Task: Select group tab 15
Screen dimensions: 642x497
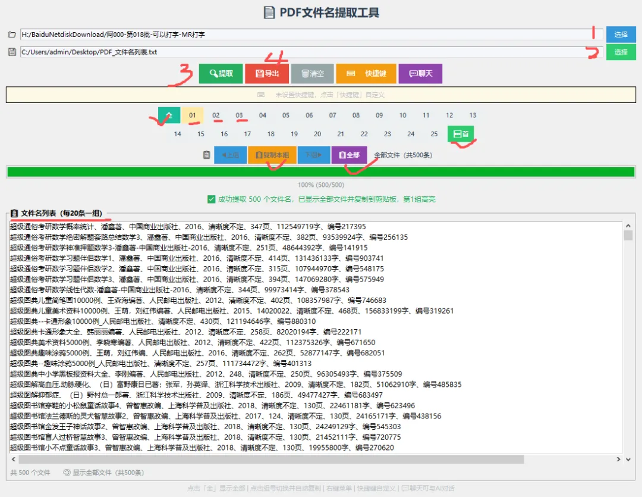Action: (201, 134)
